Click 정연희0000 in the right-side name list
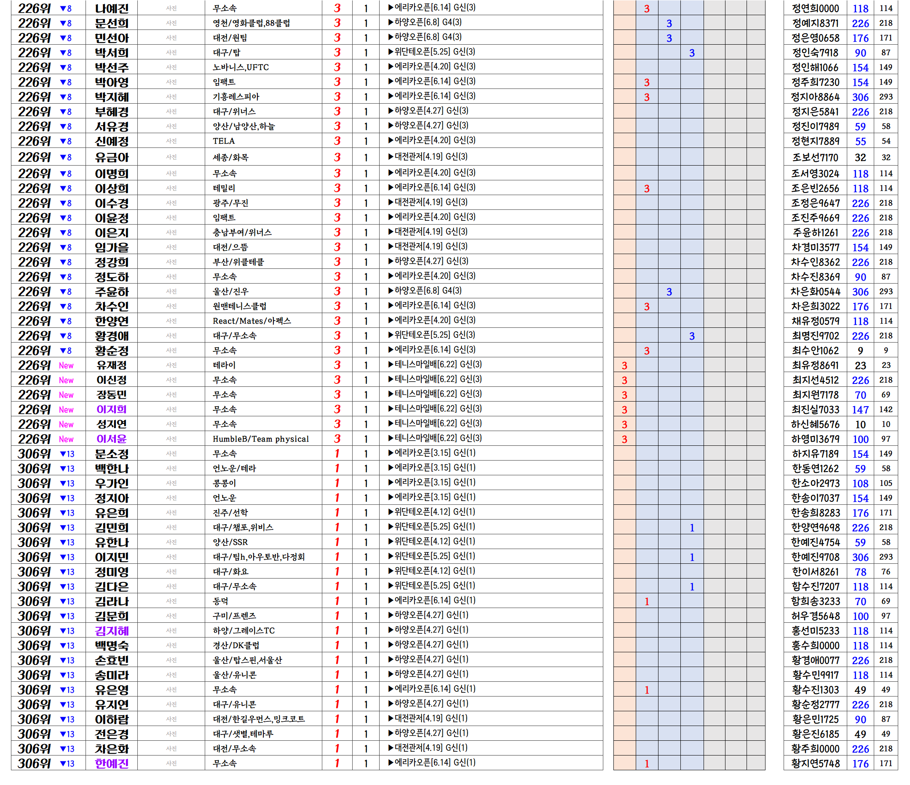This screenshot has width=910, height=785. pyautogui.click(x=815, y=8)
